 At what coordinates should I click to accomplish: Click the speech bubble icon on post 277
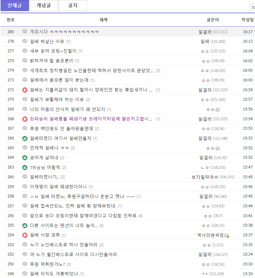pos(25,51)
